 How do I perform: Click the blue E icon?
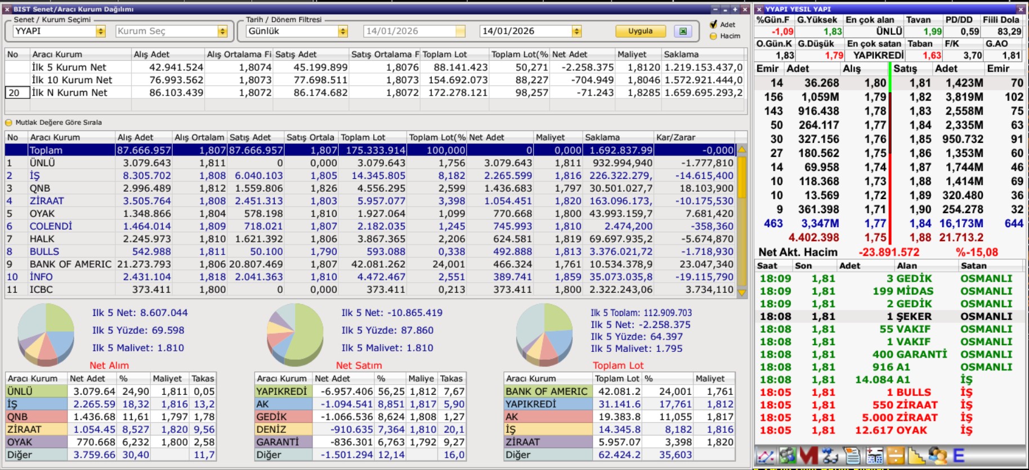click(x=959, y=456)
